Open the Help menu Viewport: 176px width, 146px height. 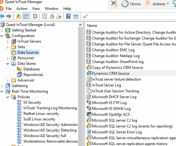67,9
